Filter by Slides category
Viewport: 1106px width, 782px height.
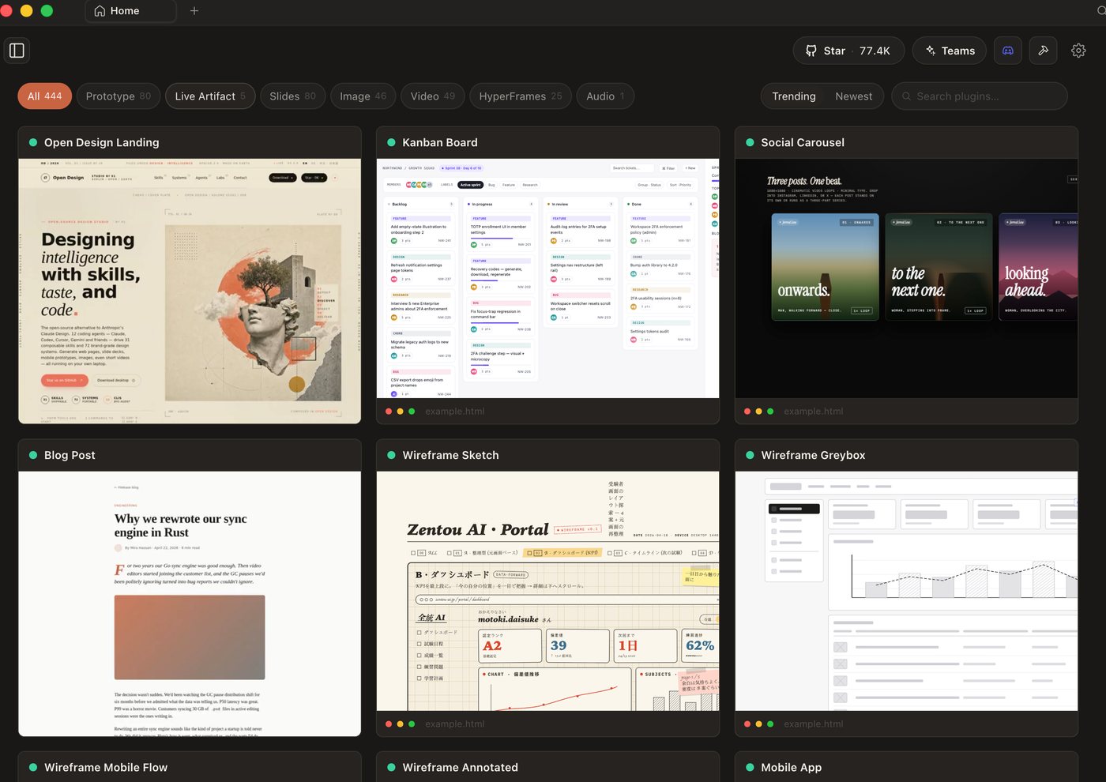tap(292, 96)
